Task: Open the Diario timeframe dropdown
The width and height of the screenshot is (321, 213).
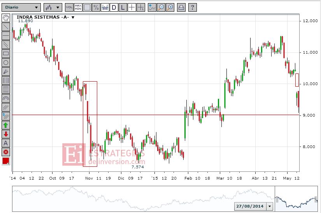Action: point(21,7)
